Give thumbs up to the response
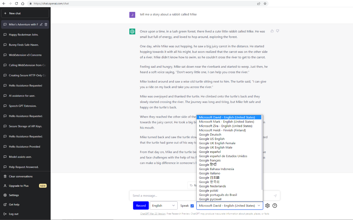Screen dimensions: 353x220 272,31
